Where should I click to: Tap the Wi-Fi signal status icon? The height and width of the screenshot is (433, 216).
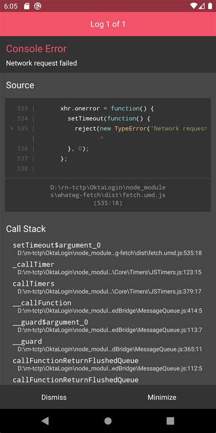pos(194,6)
